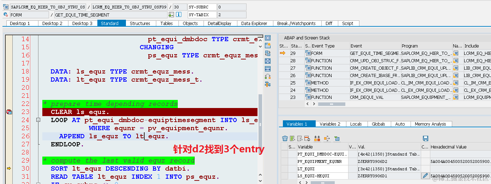Click the green-marker layout icon in Variables toolbar
The width and height of the screenshot is (491, 184).
coord(337,139)
